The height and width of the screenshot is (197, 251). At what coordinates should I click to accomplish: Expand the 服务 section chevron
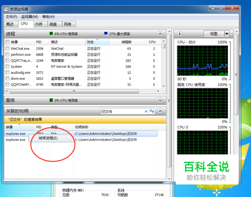(160, 100)
